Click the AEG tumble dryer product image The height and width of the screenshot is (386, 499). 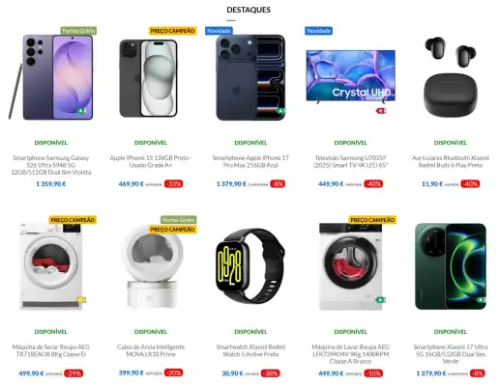pos(51,266)
